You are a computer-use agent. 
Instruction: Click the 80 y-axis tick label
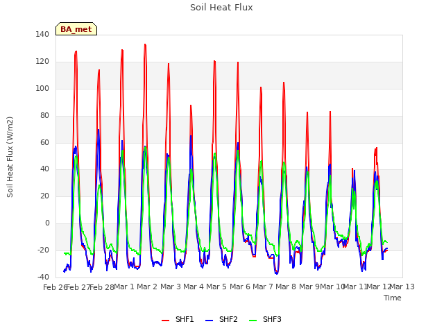click(x=44, y=116)
